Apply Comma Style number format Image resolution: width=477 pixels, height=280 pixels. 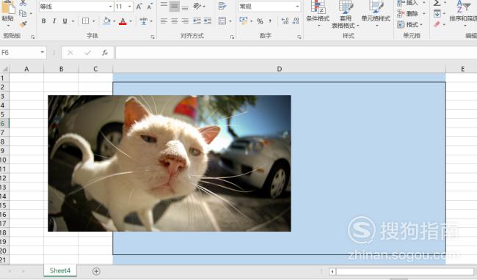click(x=270, y=21)
